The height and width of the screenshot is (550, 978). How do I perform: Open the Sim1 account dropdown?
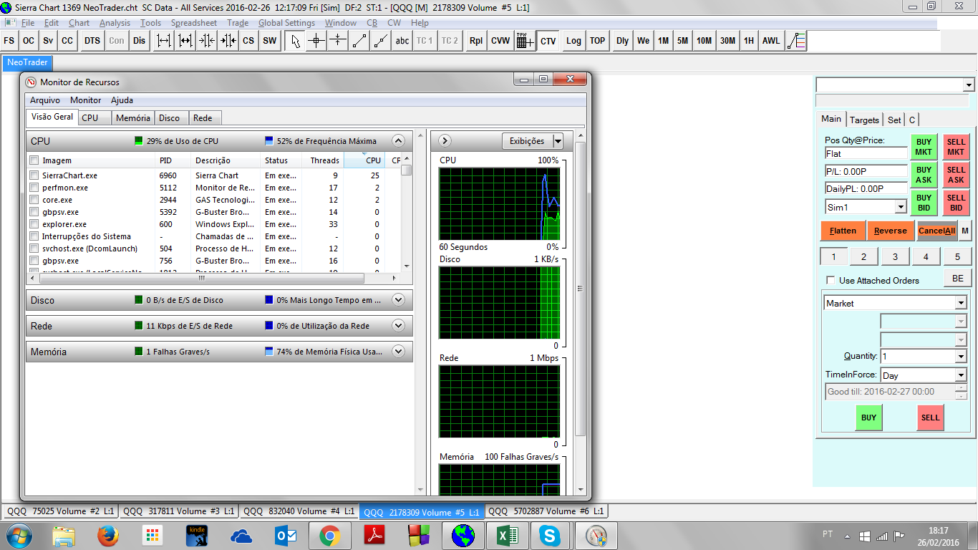click(x=901, y=207)
